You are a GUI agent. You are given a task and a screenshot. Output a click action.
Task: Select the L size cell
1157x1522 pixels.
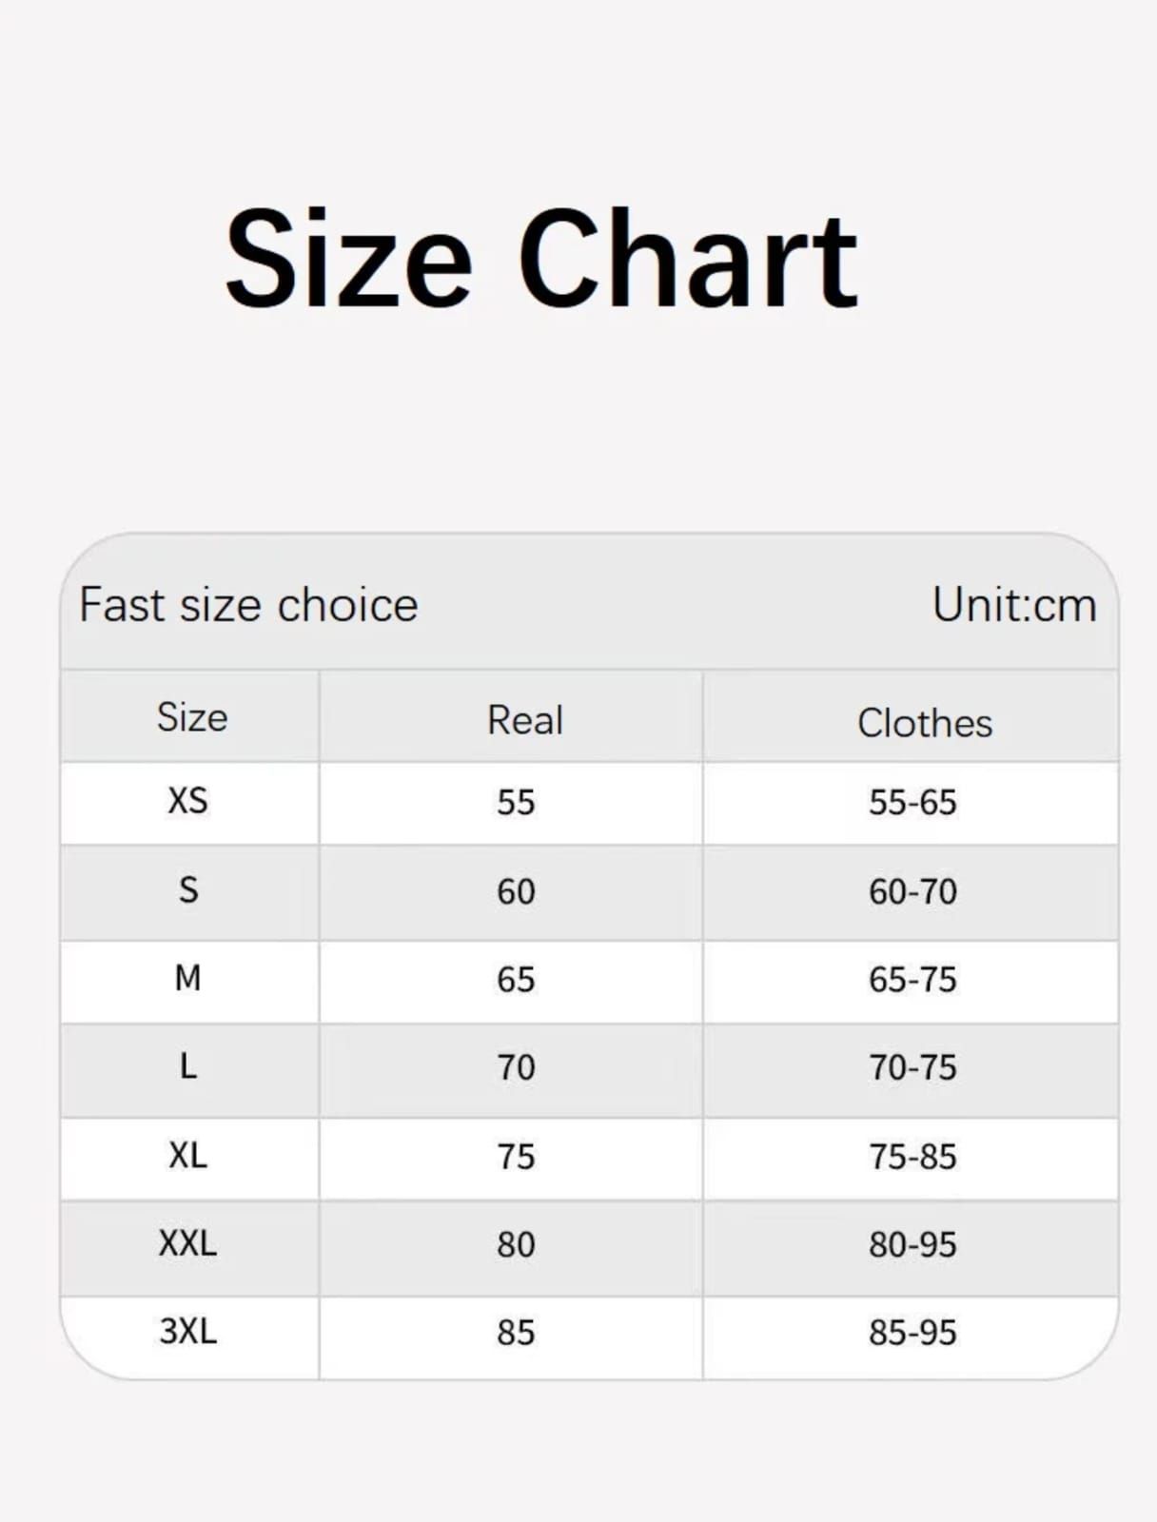pos(188,1066)
